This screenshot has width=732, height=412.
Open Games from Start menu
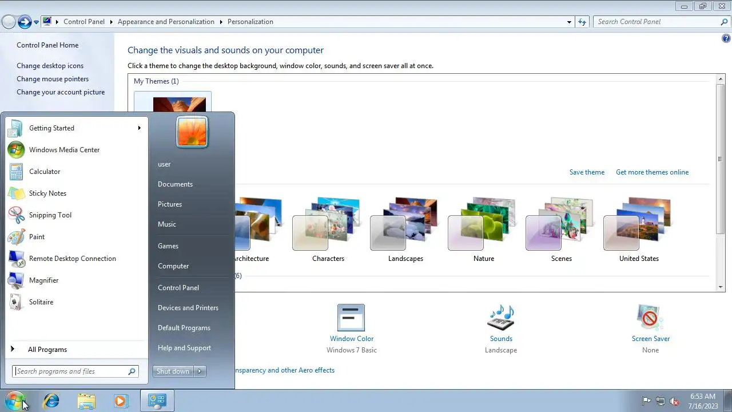tap(168, 246)
